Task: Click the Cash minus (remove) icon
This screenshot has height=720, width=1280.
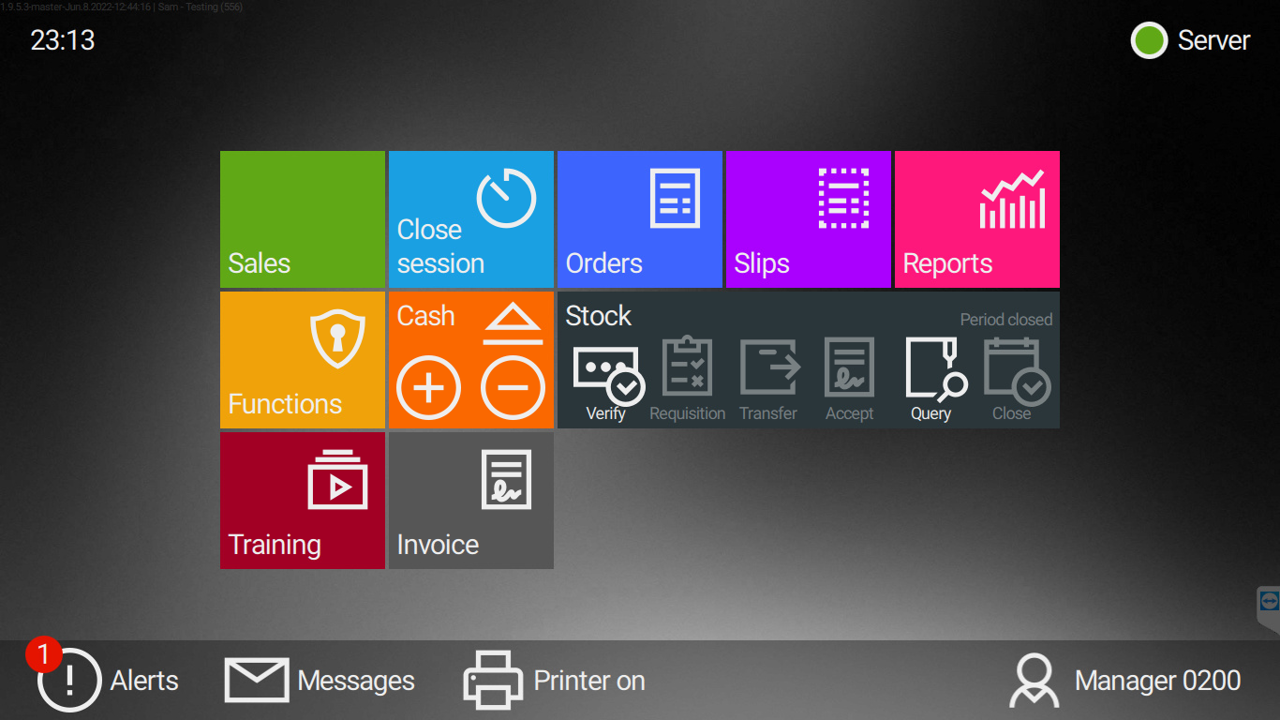Action: 513,387
